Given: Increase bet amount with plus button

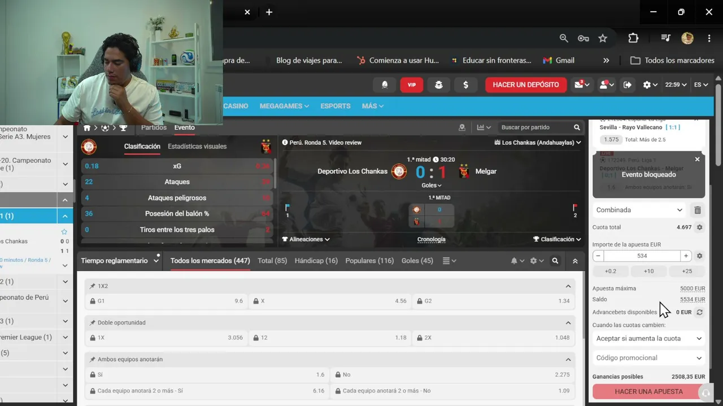Looking at the screenshot, I should (x=686, y=256).
